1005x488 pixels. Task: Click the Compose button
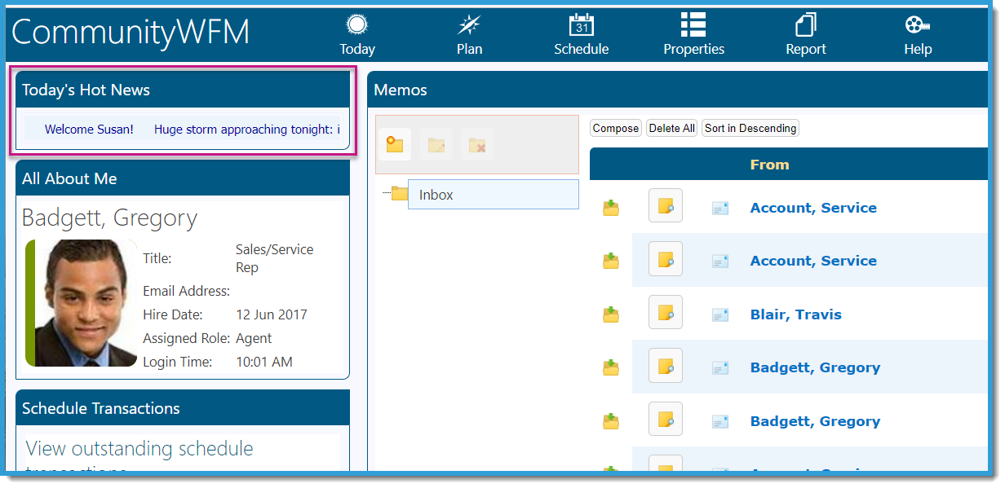pos(616,128)
